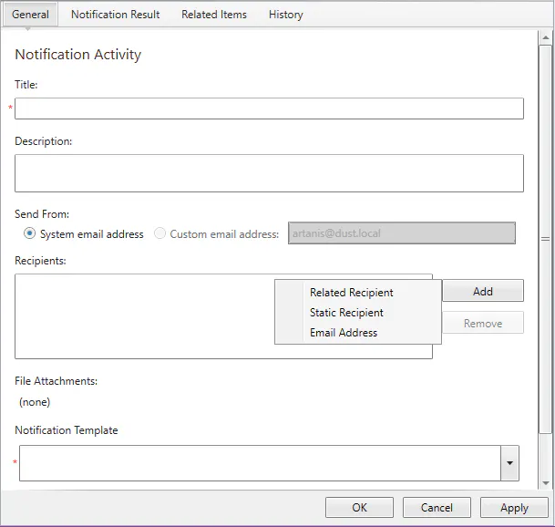The height and width of the screenshot is (527, 555).
Task: Open the Related Items tab
Action: [x=214, y=15]
